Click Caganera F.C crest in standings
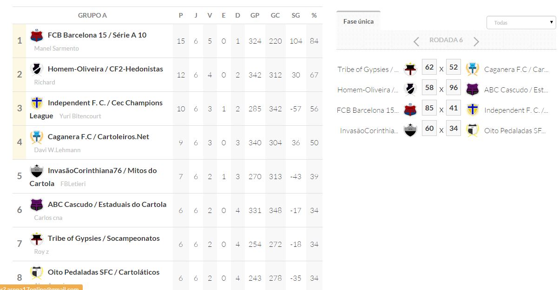 [37, 137]
